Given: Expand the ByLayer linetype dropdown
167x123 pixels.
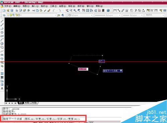Looking at the screenshot, I should pos(120,15).
